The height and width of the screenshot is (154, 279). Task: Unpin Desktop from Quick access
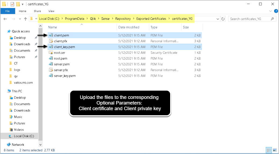[36, 38]
